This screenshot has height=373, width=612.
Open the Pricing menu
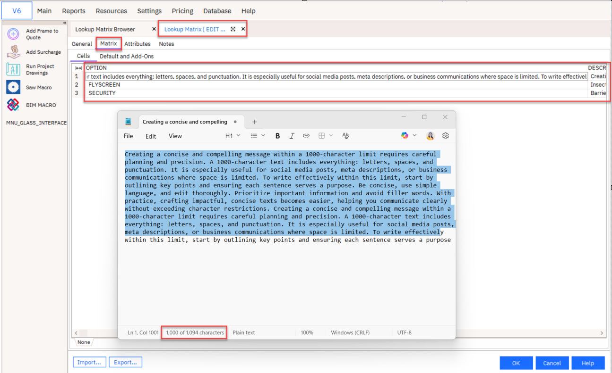click(182, 11)
